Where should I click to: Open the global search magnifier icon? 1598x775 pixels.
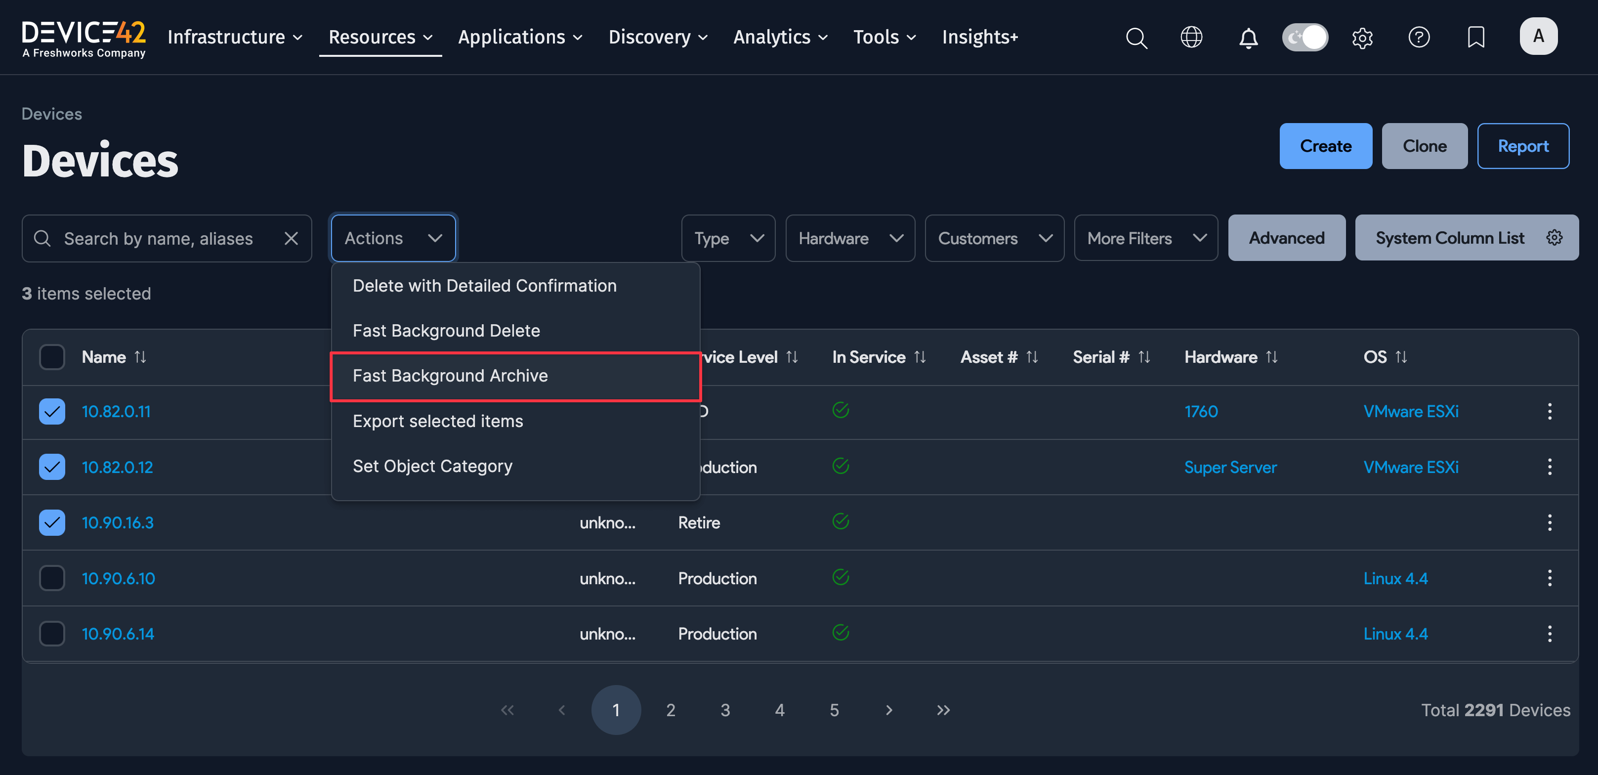click(1136, 38)
